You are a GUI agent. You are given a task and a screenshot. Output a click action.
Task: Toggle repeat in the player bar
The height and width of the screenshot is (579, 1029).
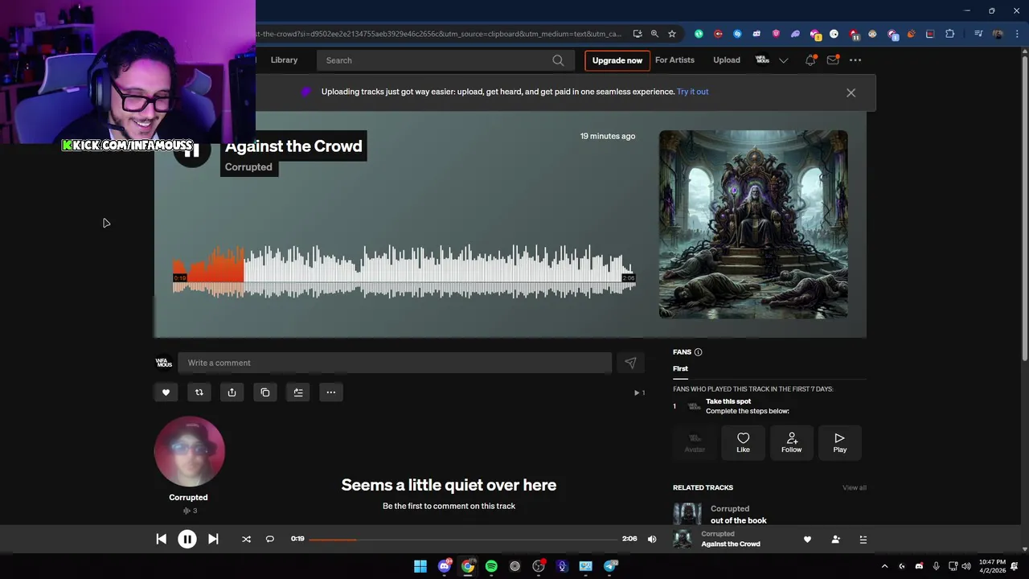270,539
